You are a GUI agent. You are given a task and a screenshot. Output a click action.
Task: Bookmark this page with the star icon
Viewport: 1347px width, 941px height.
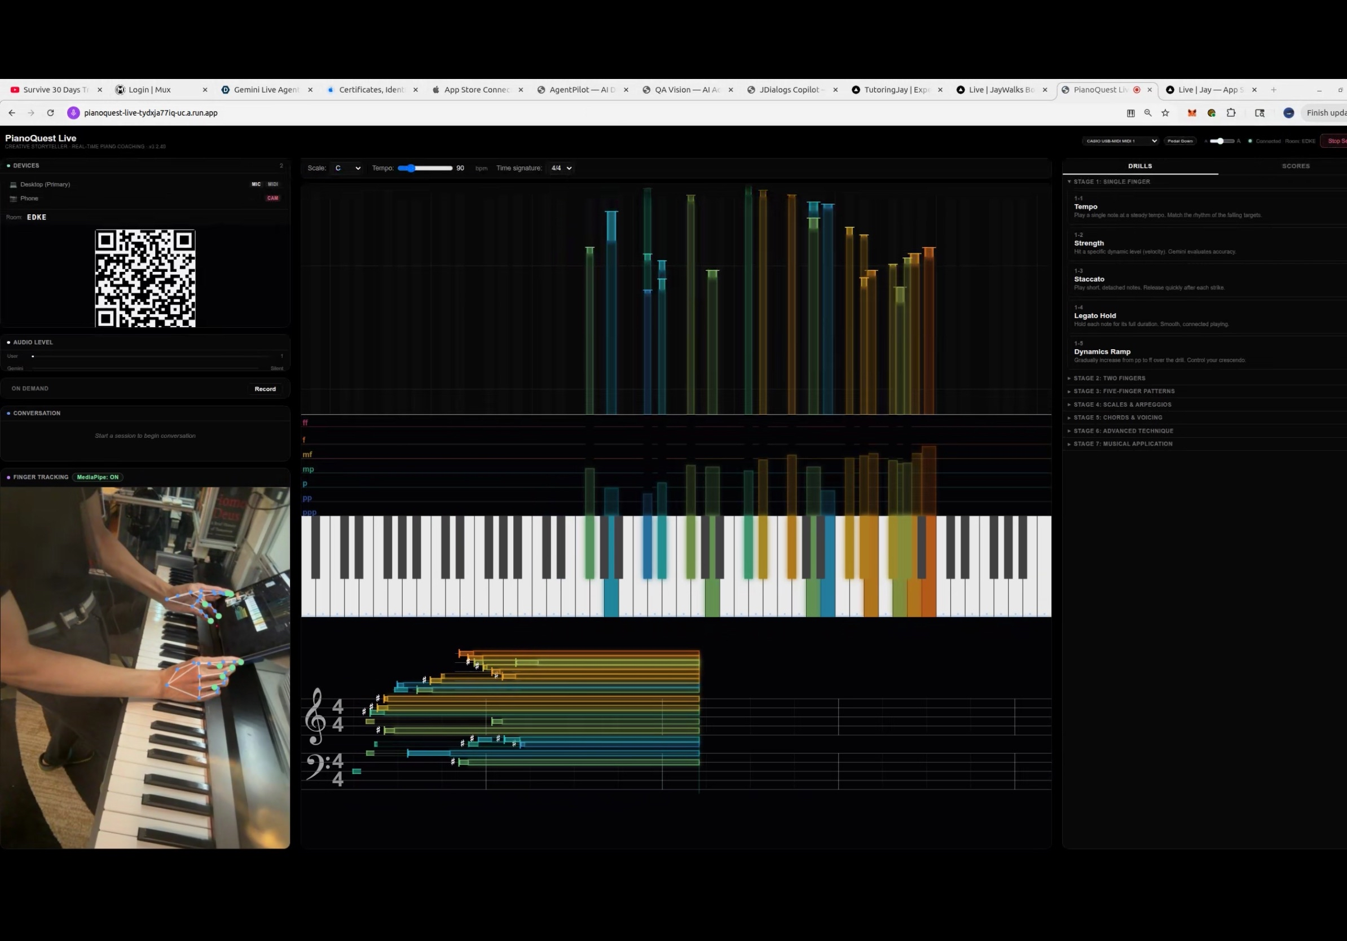pos(1165,113)
